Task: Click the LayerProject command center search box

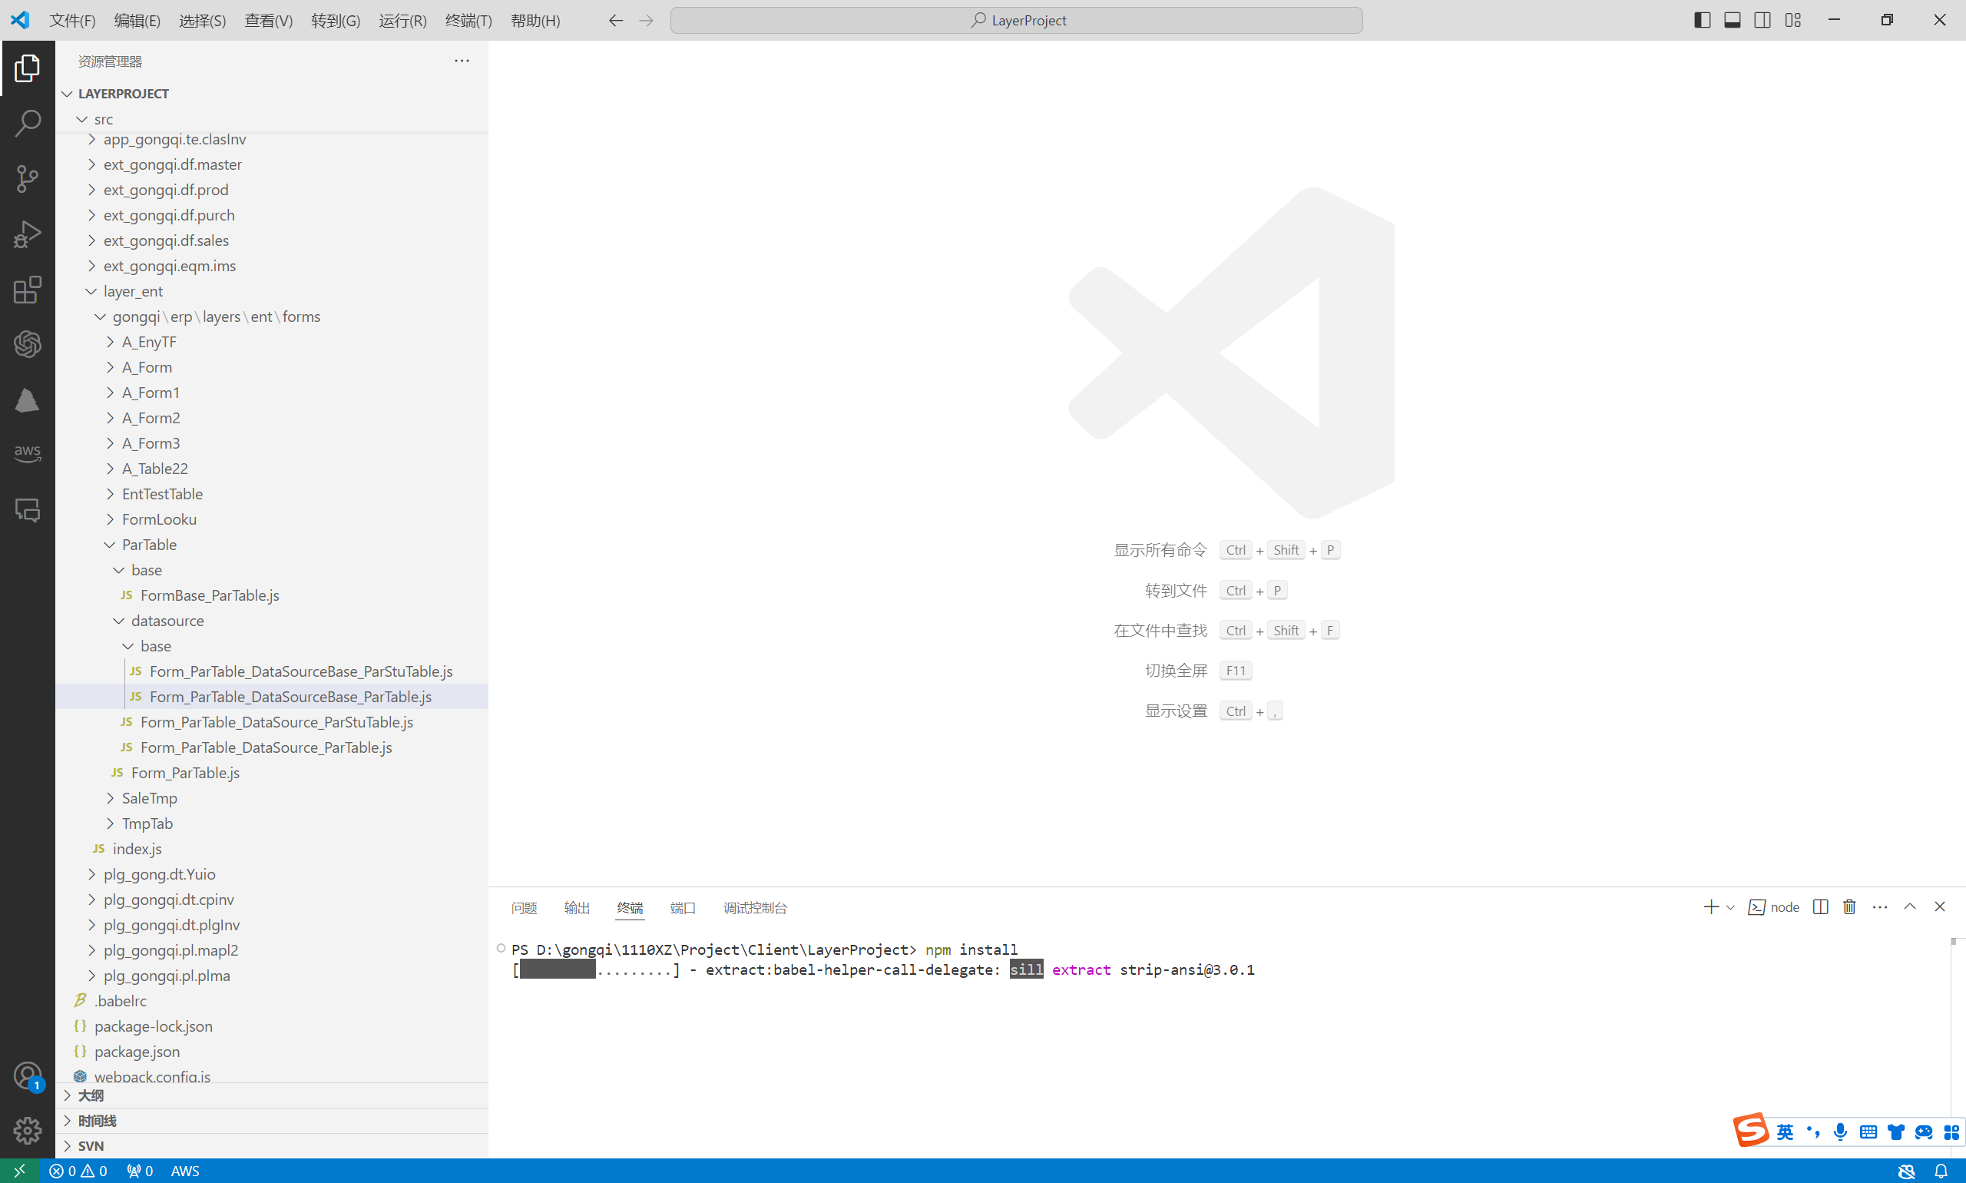Action: click(1016, 20)
